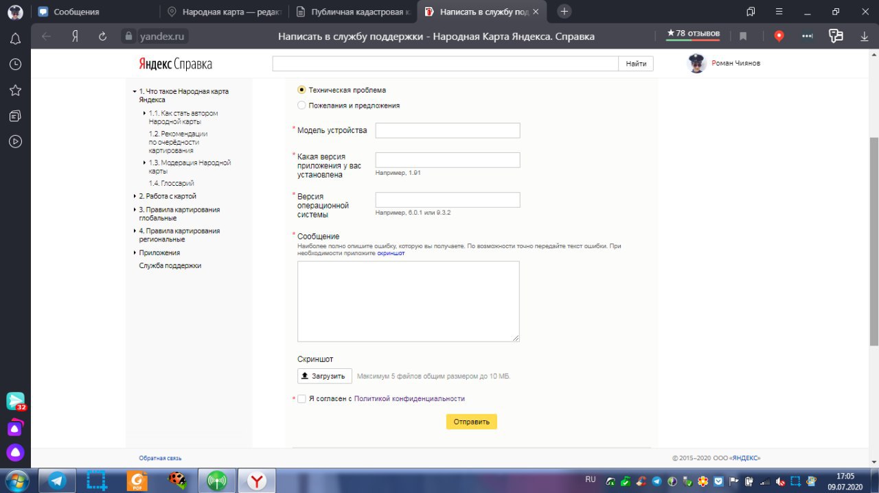Viewport: 879px width, 493px height.
Task: Click the 'Найти' search button
Action: coord(637,64)
